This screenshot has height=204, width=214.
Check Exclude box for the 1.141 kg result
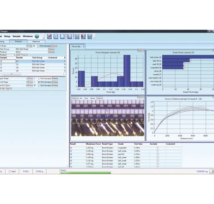click(158, 161)
